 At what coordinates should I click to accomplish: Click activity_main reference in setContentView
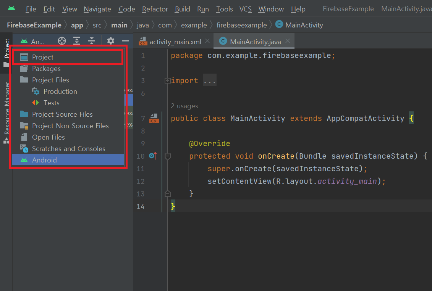click(x=347, y=181)
